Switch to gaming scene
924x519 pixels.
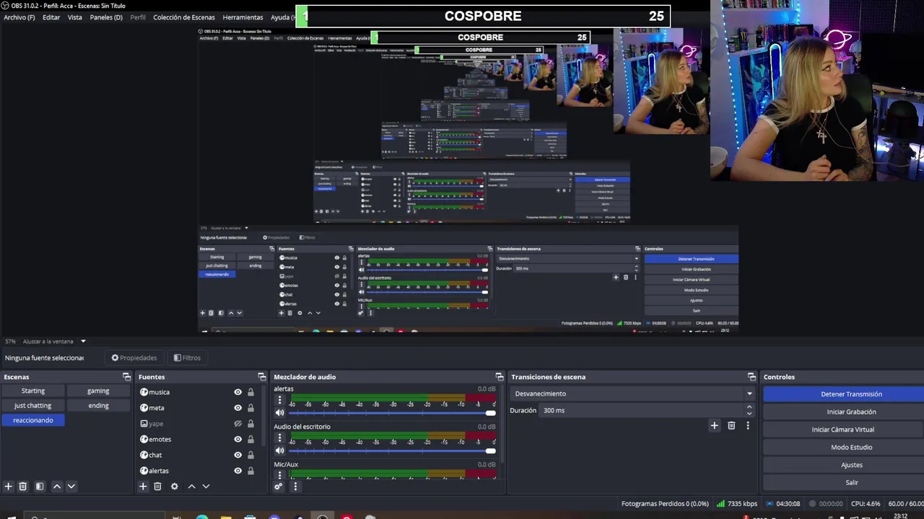click(98, 391)
